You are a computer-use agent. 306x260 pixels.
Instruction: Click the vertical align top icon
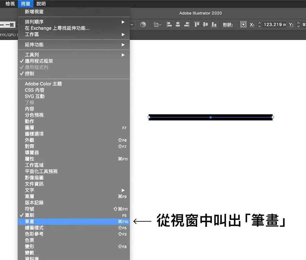197,25
